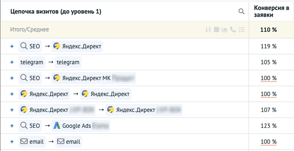Click the grey square icon in totals row

click(217, 29)
